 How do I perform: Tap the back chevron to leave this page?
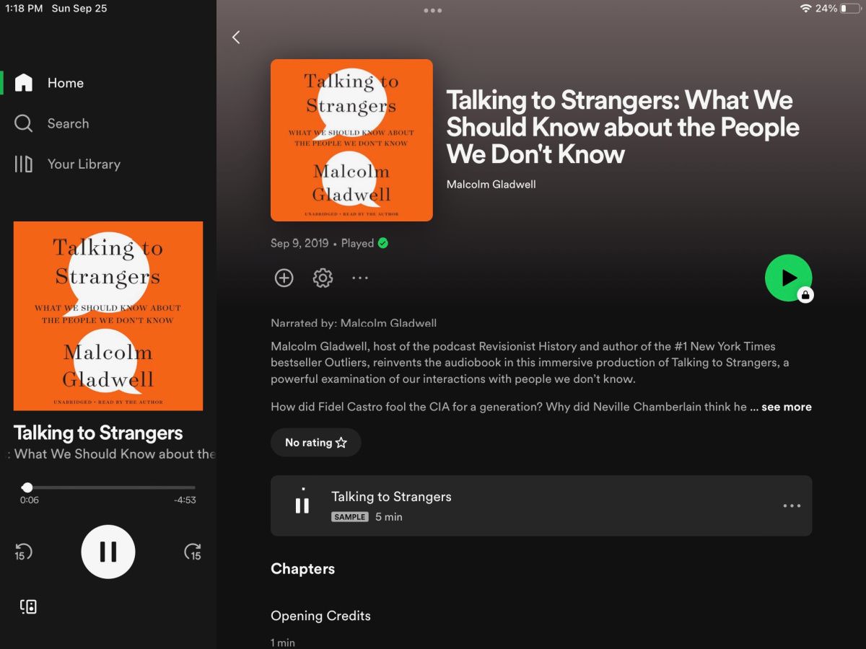point(236,37)
